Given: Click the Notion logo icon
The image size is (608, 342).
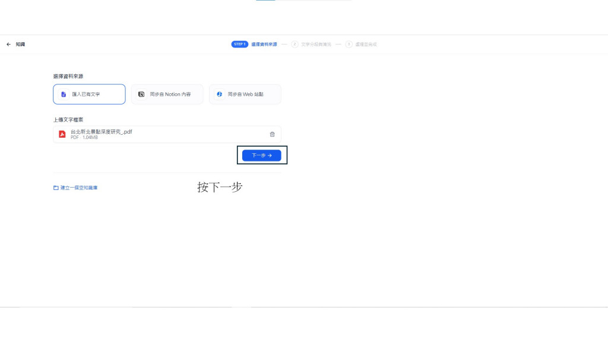Looking at the screenshot, I should pos(141,94).
